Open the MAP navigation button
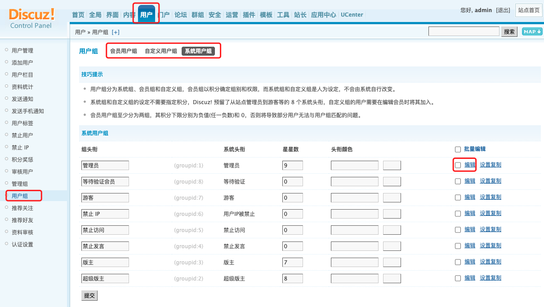 532,31
